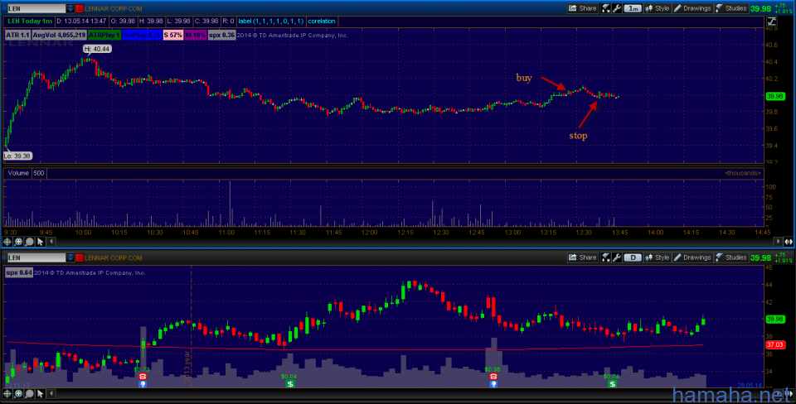Click the Share button in upper chart
The height and width of the screenshot is (404, 796).
582,8
